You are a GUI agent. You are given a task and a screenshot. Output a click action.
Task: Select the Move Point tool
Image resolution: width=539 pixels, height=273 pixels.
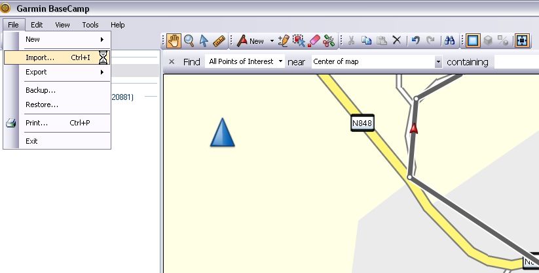[x=299, y=40]
